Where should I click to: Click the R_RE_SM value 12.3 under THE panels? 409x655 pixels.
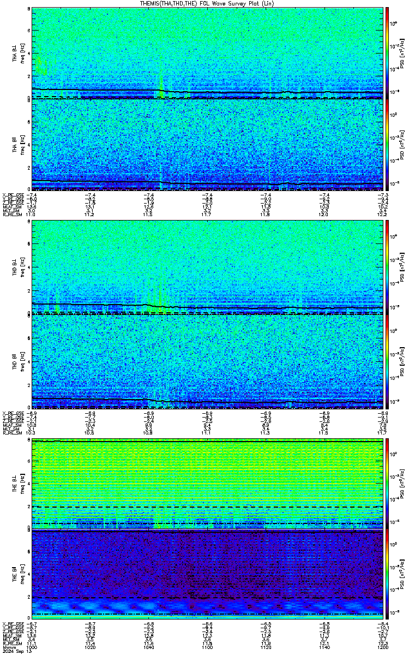(382, 644)
